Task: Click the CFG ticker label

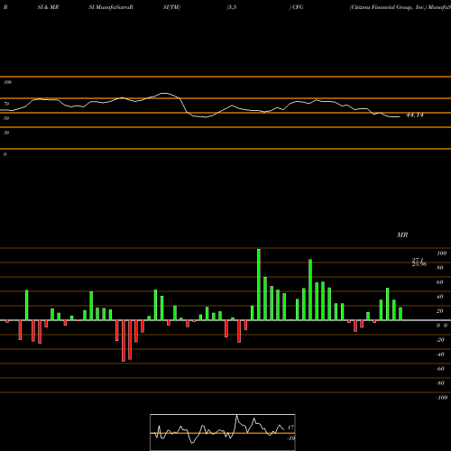Action: pyautogui.click(x=298, y=7)
